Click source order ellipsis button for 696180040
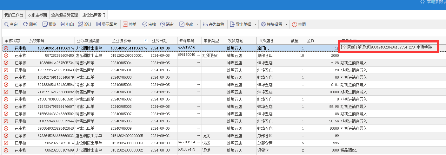 point(199,55)
